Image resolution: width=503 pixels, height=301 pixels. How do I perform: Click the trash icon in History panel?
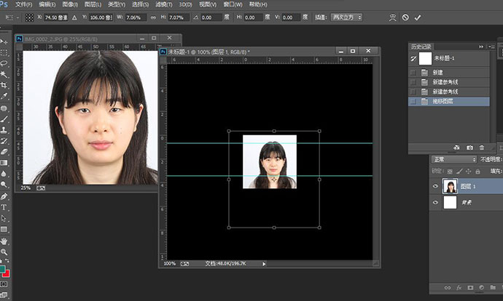pyautogui.click(x=481, y=148)
